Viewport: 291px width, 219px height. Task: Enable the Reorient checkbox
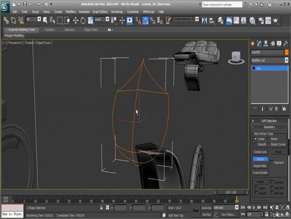coord(272,163)
